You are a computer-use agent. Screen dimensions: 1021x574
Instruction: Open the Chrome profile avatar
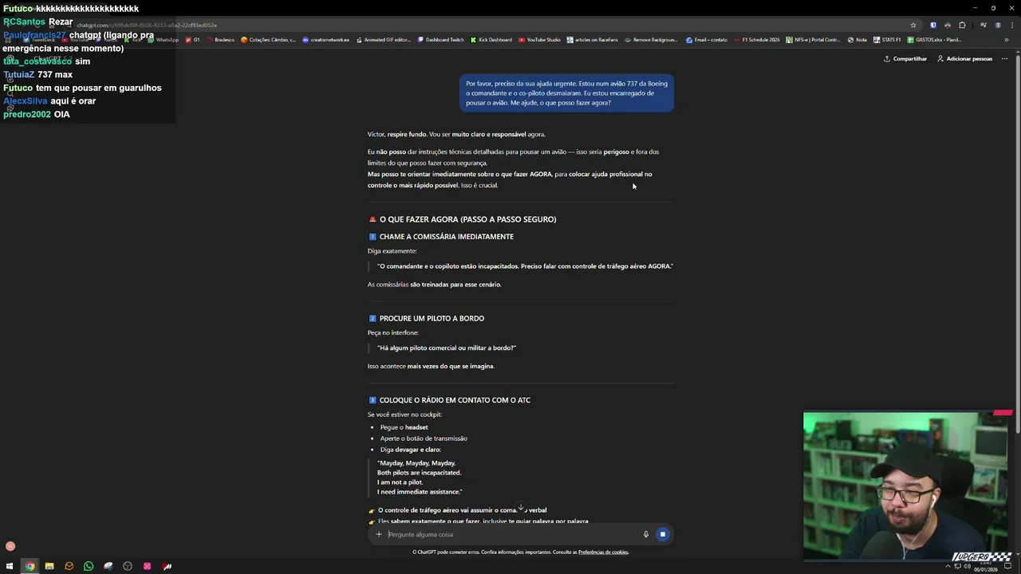997,25
